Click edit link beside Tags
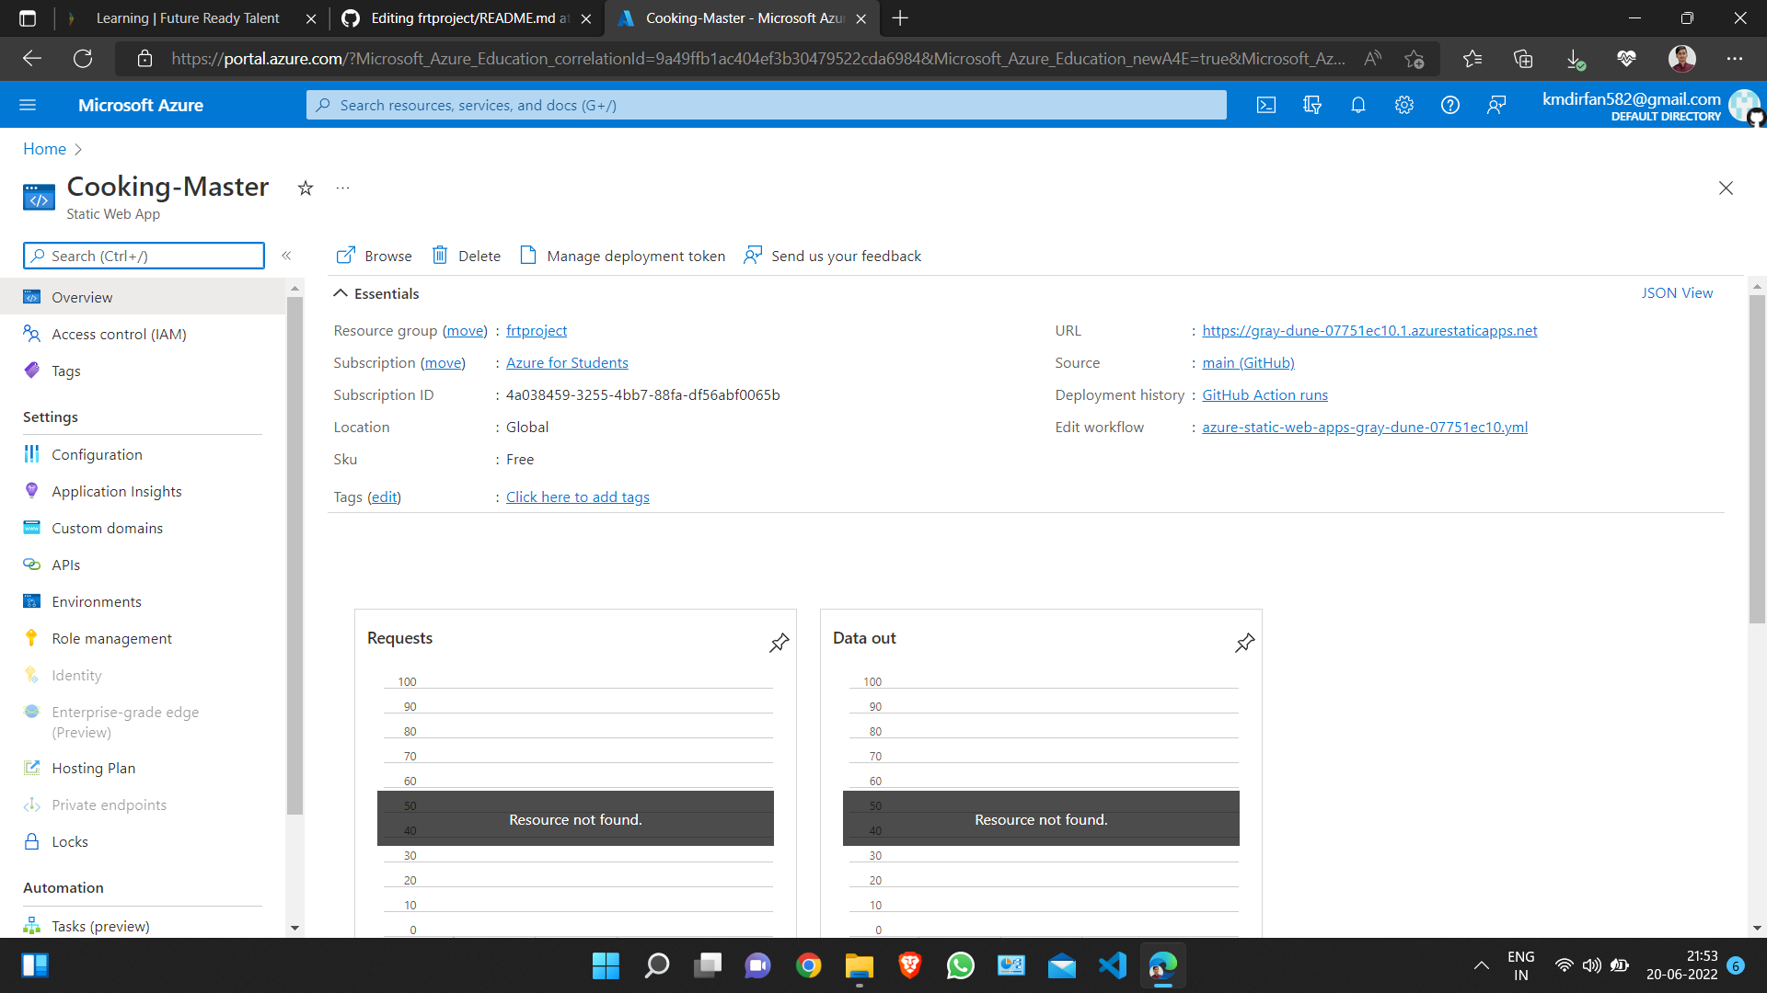 (384, 496)
